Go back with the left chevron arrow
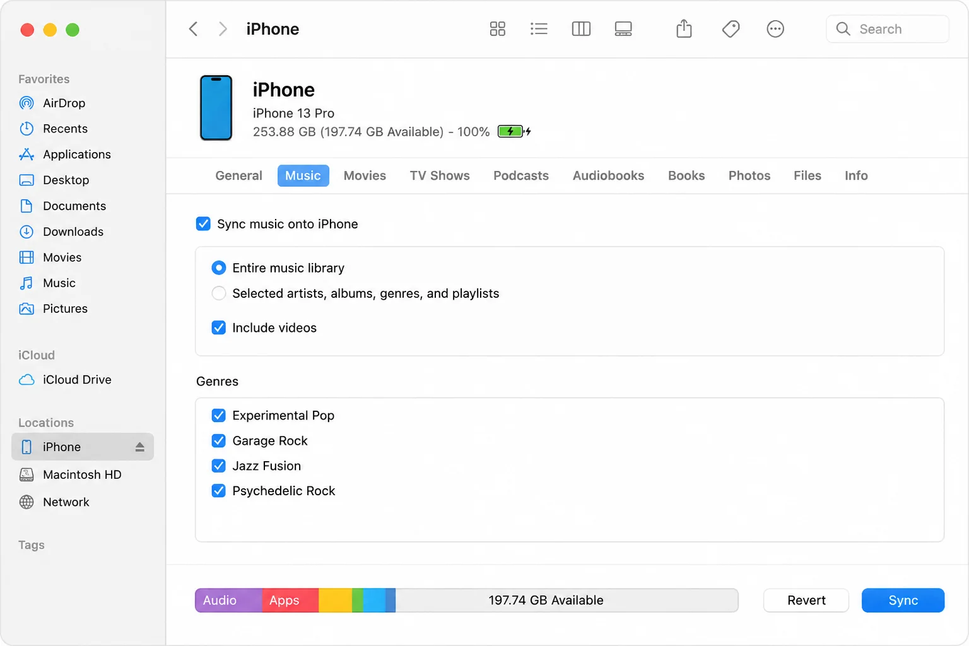The width and height of the screenshot is (969, 646). point(194,29)
